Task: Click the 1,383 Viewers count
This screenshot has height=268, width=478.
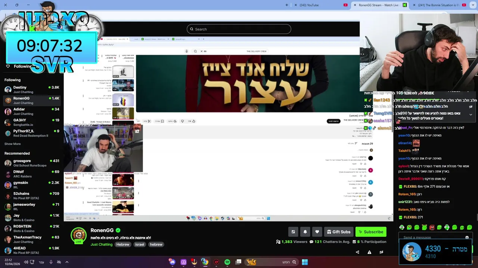Action: pos(292,242)
